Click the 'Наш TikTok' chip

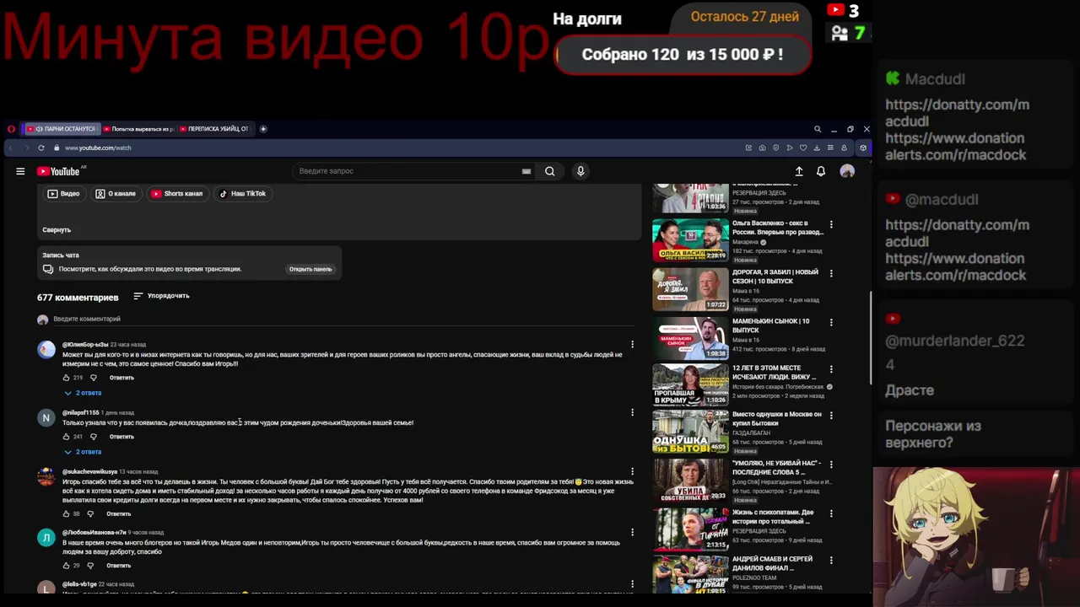243,194
